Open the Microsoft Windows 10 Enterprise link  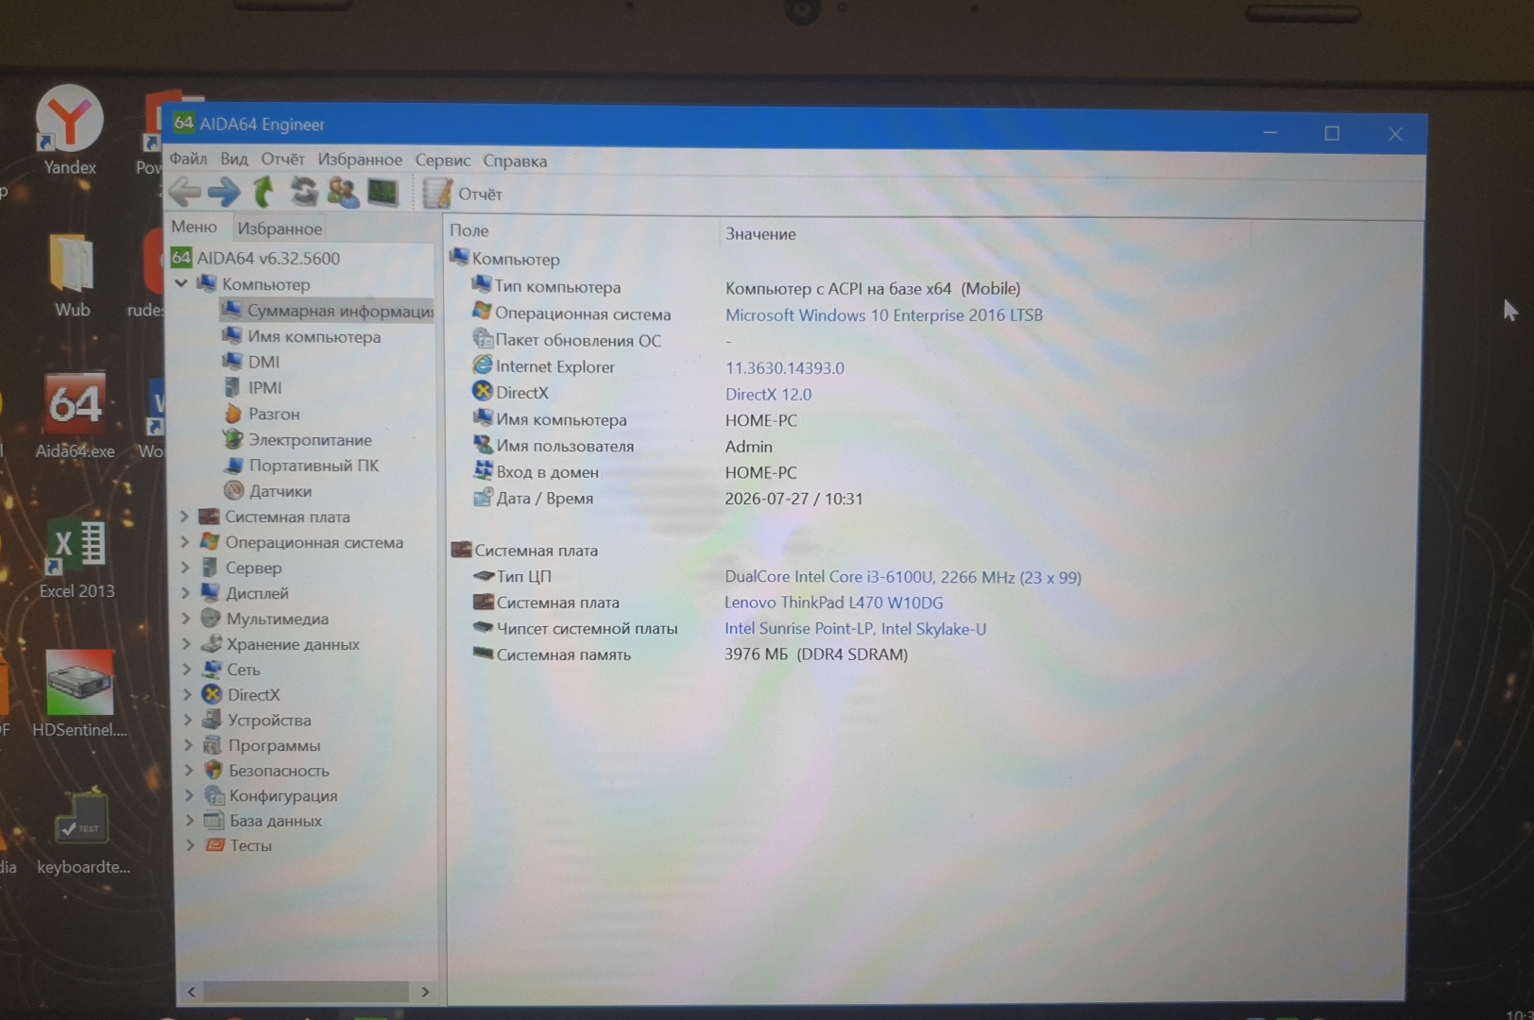tap(884, 314)
